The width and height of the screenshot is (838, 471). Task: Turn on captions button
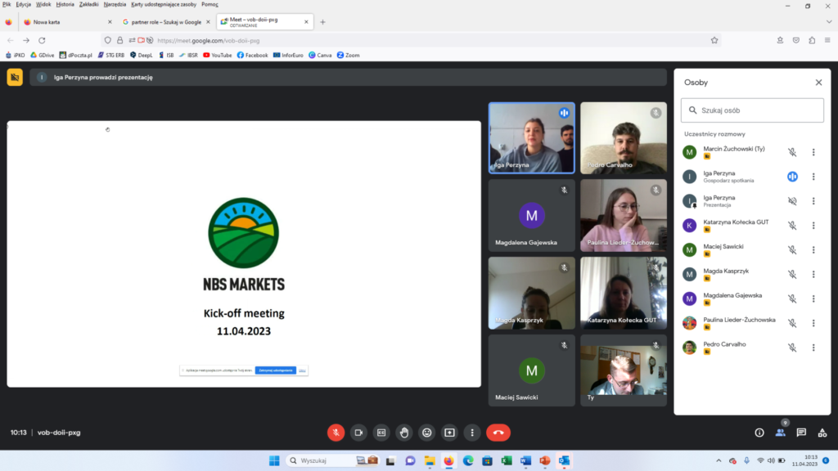tap(381, 433)
